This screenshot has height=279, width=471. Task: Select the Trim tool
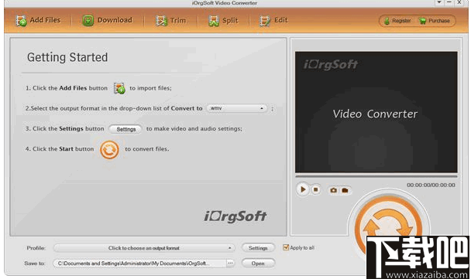[x=170, y=20]
